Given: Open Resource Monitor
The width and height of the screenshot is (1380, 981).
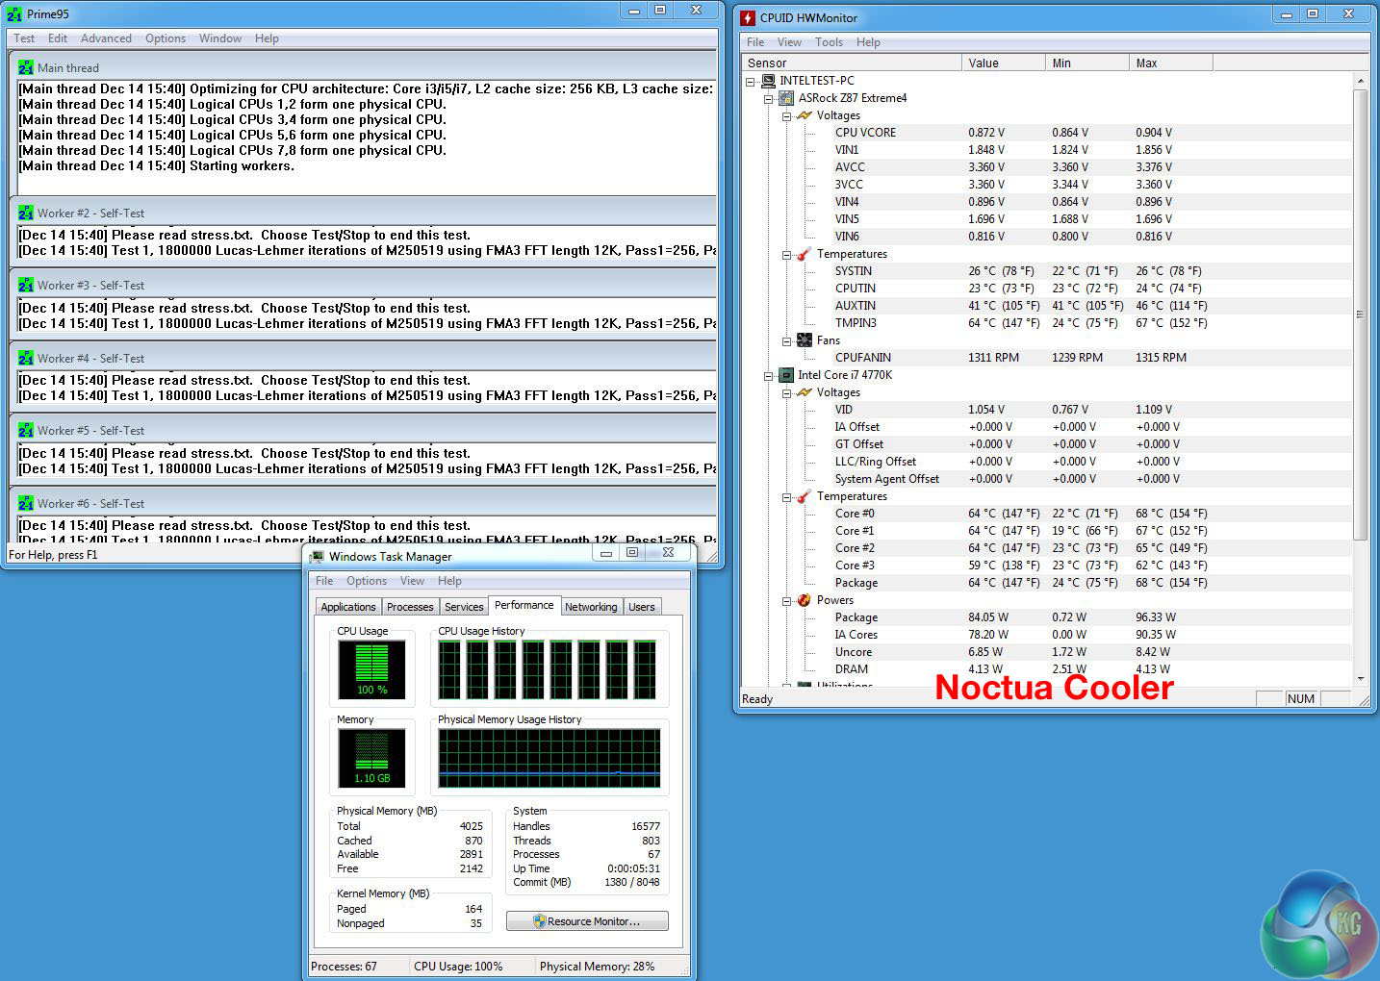Looking at the screenshot, I should (x=587, y=921).
